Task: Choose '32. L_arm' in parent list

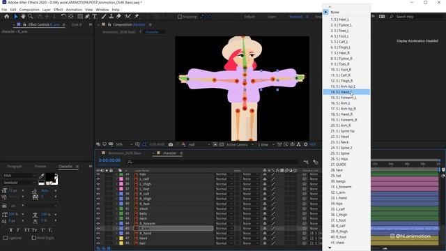Action: pyautogui.click(x=346, y=192)
